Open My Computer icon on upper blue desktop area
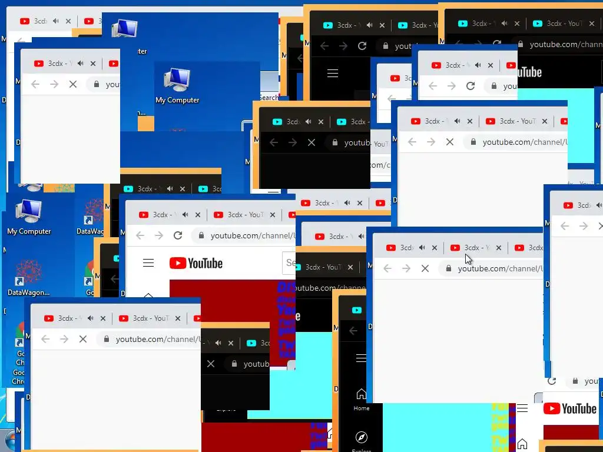The width and height of the screenshot is (603, 452). coord(177,86)
